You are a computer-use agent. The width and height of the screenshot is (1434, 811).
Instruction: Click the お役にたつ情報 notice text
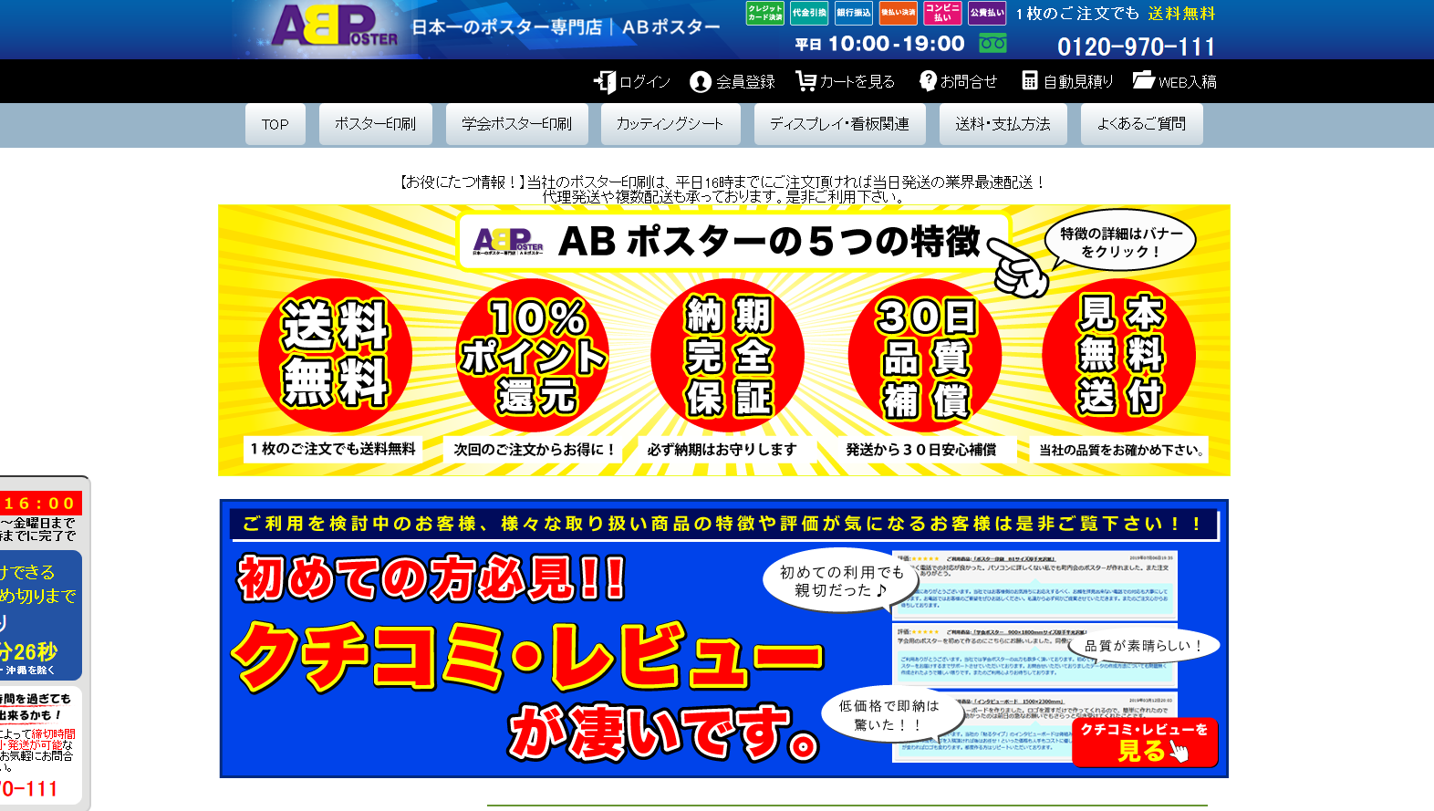(722, 189)
